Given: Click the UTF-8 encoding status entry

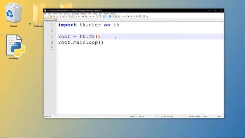Looking at the screenshot, I should coord(205,117).
